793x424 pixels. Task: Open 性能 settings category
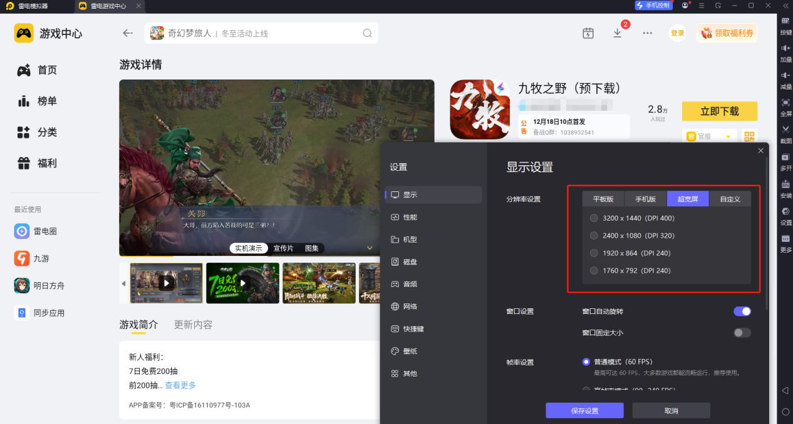(433, 217)
